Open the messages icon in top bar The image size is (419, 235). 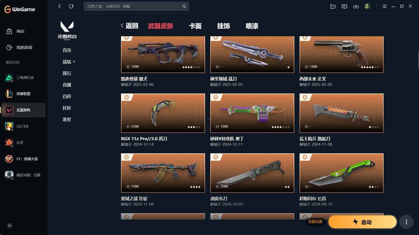click(344, 6)
